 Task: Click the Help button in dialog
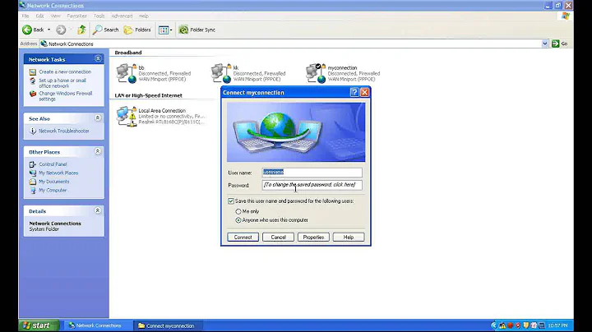pos(349,237)
